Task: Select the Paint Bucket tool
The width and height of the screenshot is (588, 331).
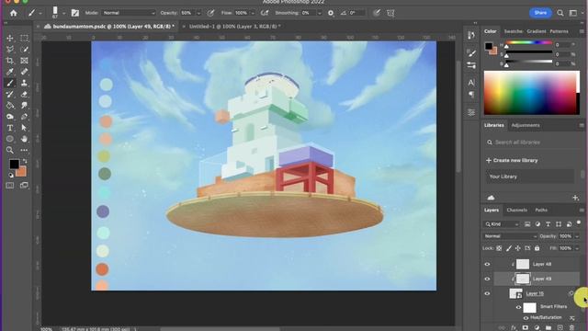Action: [x=10, y=106]
